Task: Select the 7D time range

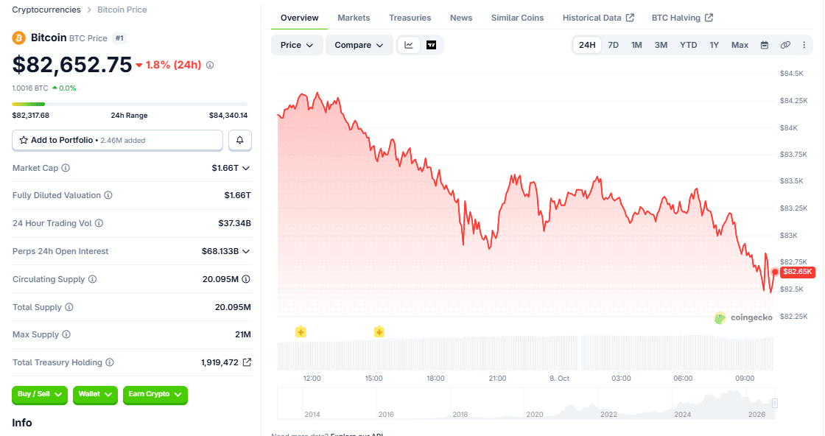Action: 614,45
